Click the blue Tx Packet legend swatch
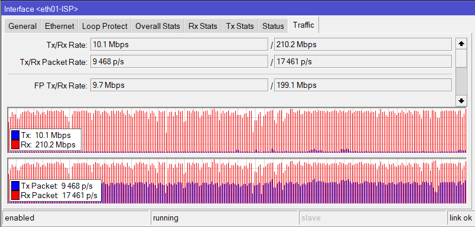 click(15, 185)
